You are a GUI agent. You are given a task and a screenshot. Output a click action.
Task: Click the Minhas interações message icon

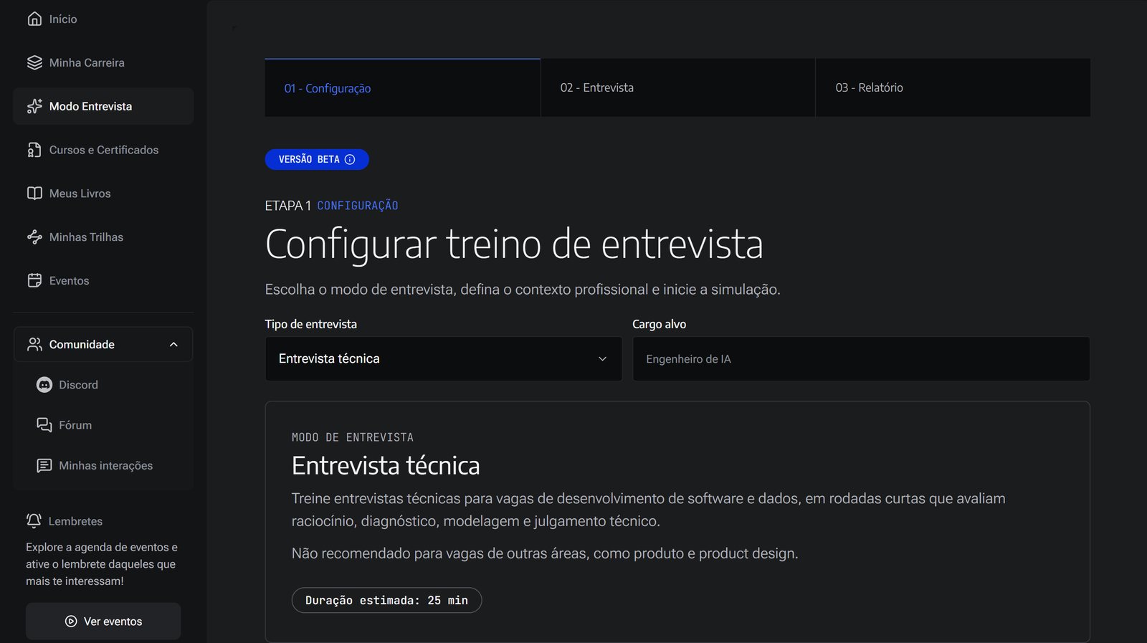(44, 465)
